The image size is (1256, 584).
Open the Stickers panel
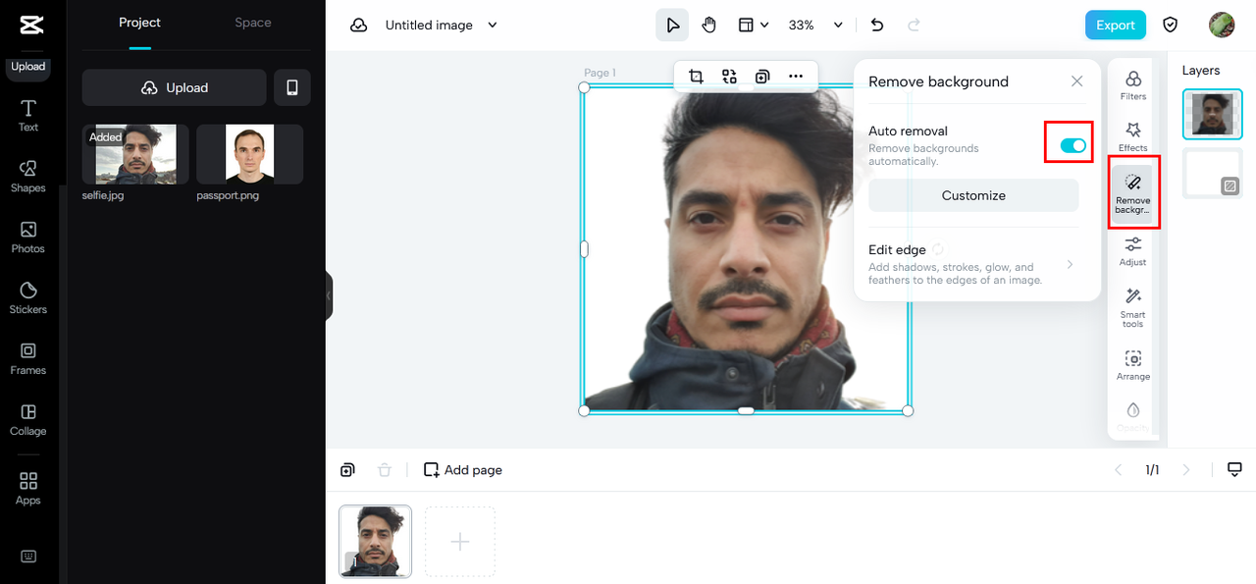28,297
